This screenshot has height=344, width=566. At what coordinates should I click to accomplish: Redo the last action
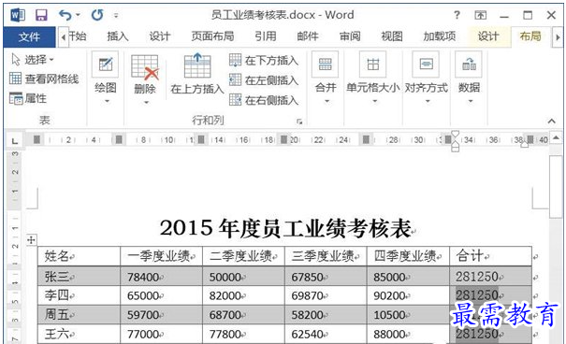97,15
